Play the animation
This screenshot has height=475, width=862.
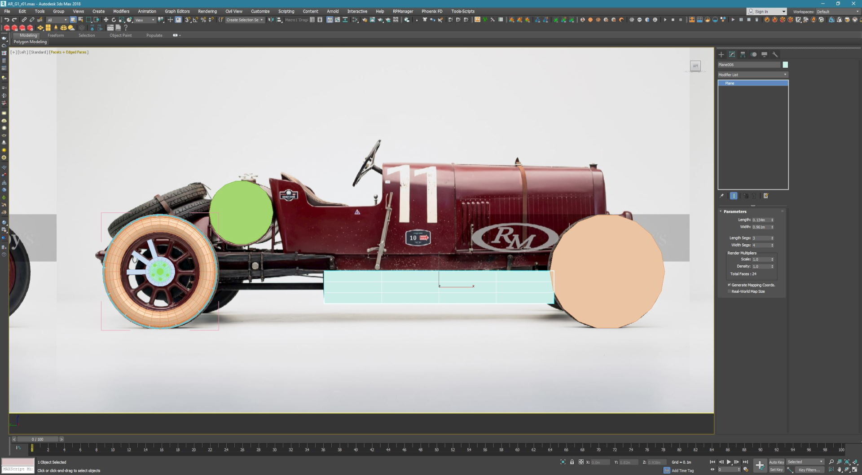(x=729, y=462)
